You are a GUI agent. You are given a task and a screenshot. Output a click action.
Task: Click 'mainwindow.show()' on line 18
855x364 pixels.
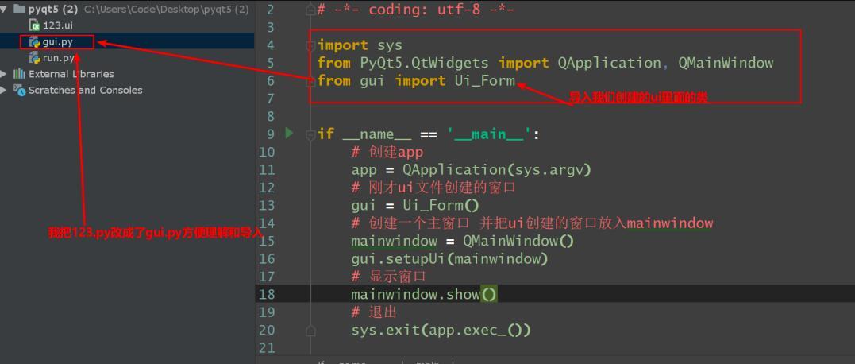(424, 294)
